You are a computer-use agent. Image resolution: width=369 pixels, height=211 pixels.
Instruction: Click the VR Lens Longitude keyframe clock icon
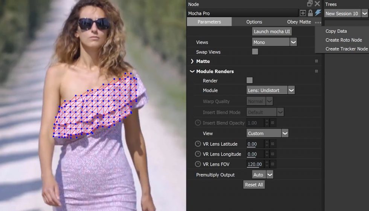coord(198,154)
